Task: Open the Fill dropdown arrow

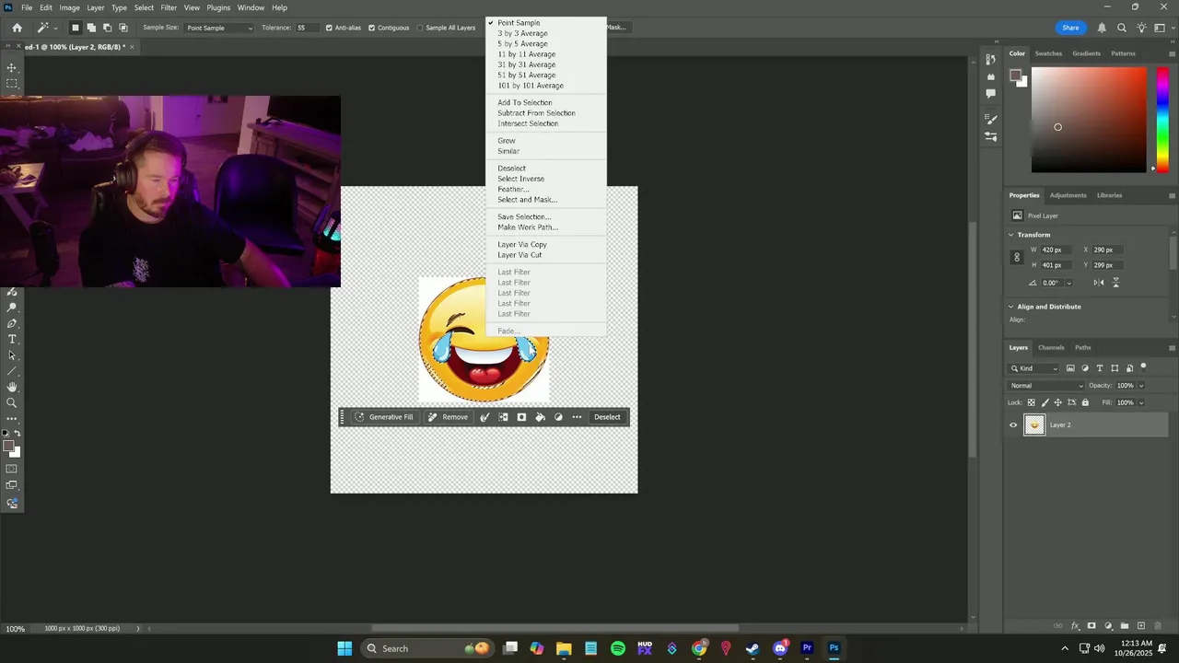Action: (1141, 402)
